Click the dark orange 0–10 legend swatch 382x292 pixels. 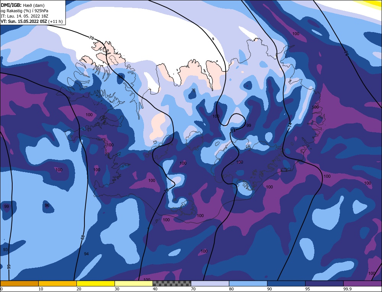(x=19, y=283)
